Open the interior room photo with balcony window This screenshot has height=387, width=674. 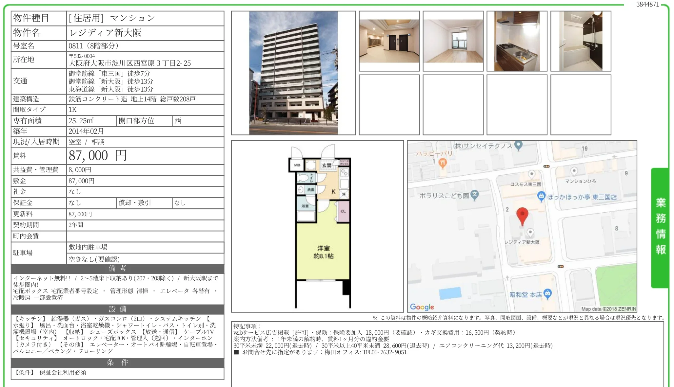(x=454, y=41)
